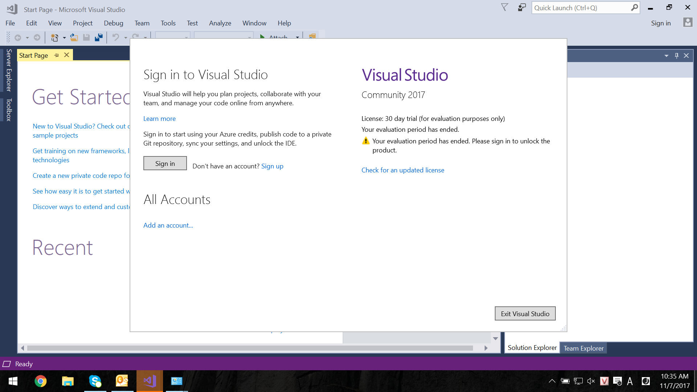The image size is (697, 392).
Task: Click the Add an account link
Action: click(x=168, y=225)
